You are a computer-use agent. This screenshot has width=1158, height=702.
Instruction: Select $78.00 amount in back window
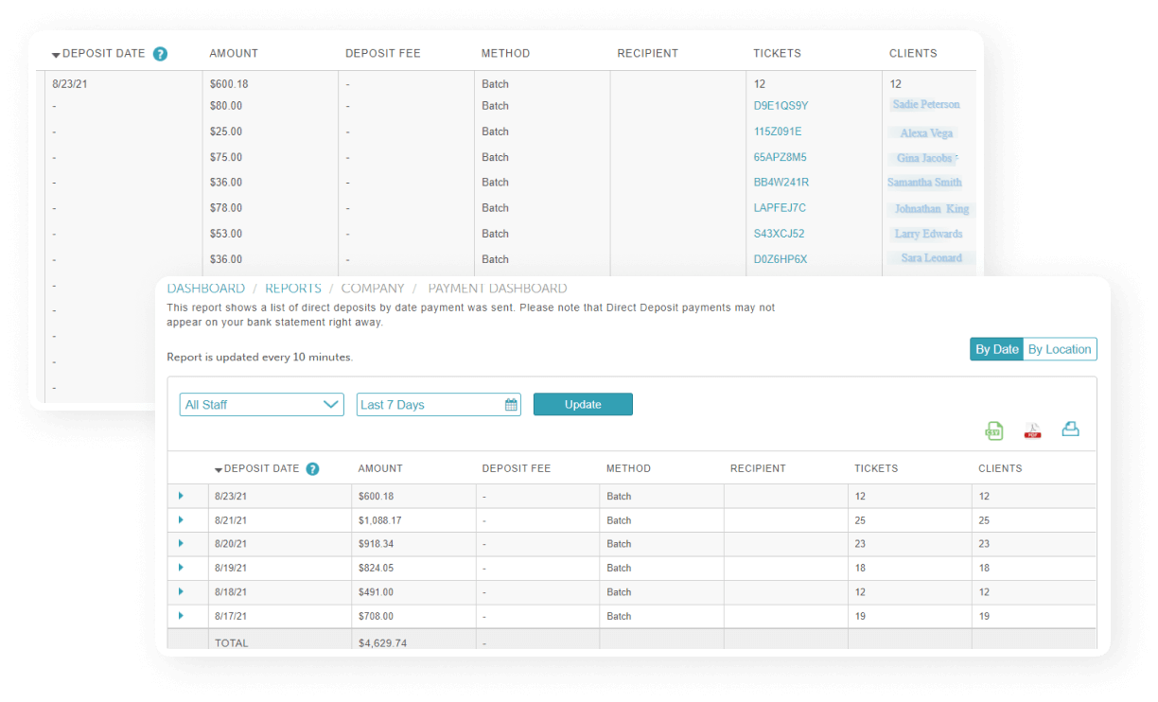click(x=226, y=207)
